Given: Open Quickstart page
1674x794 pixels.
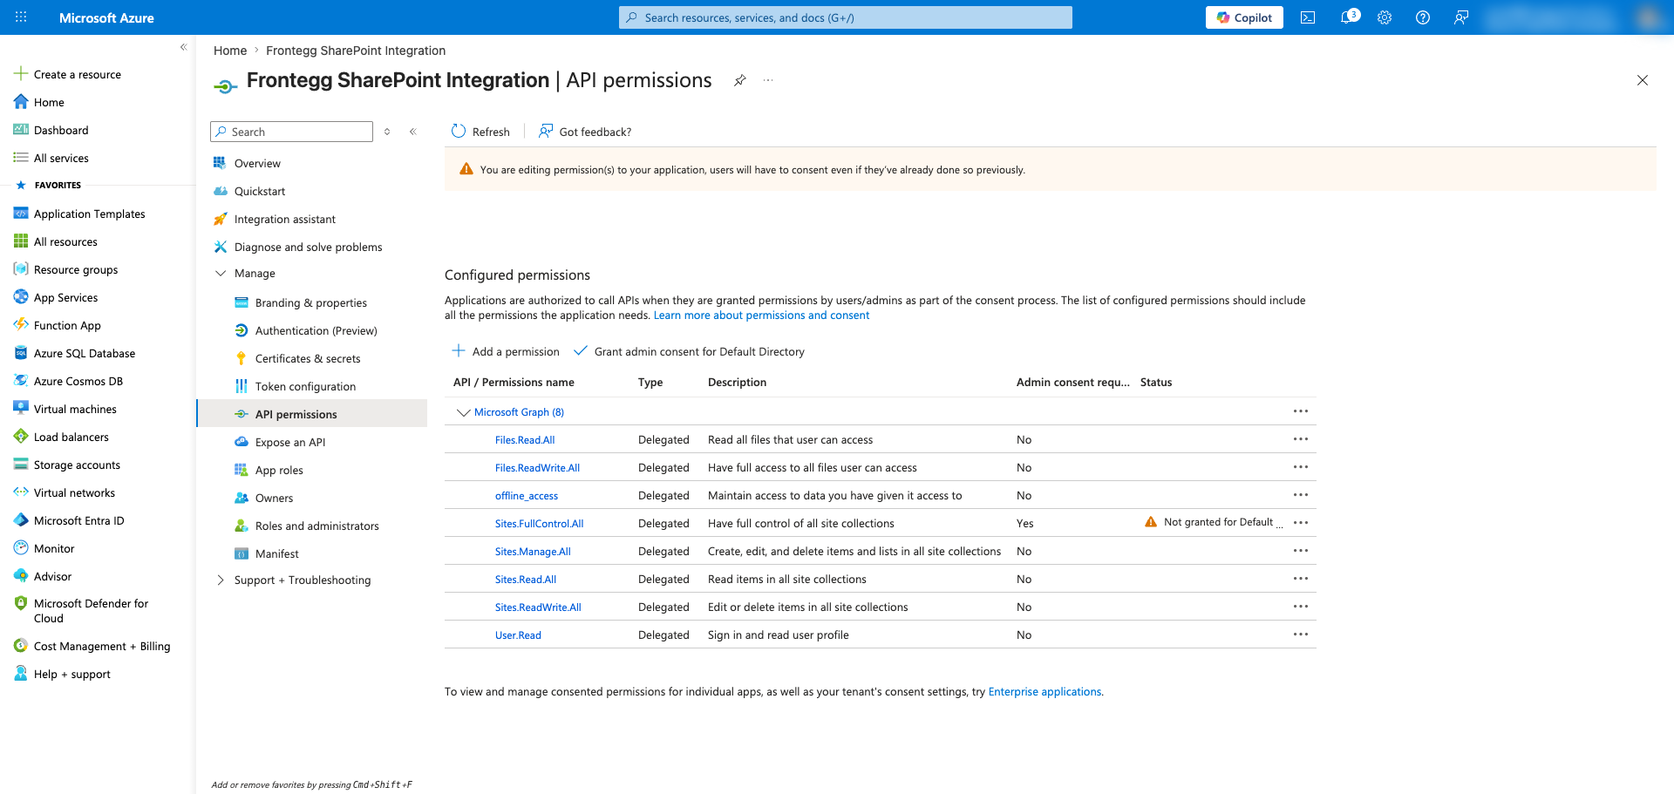Looking at the screenshot, I should click(x=260, y=192).
